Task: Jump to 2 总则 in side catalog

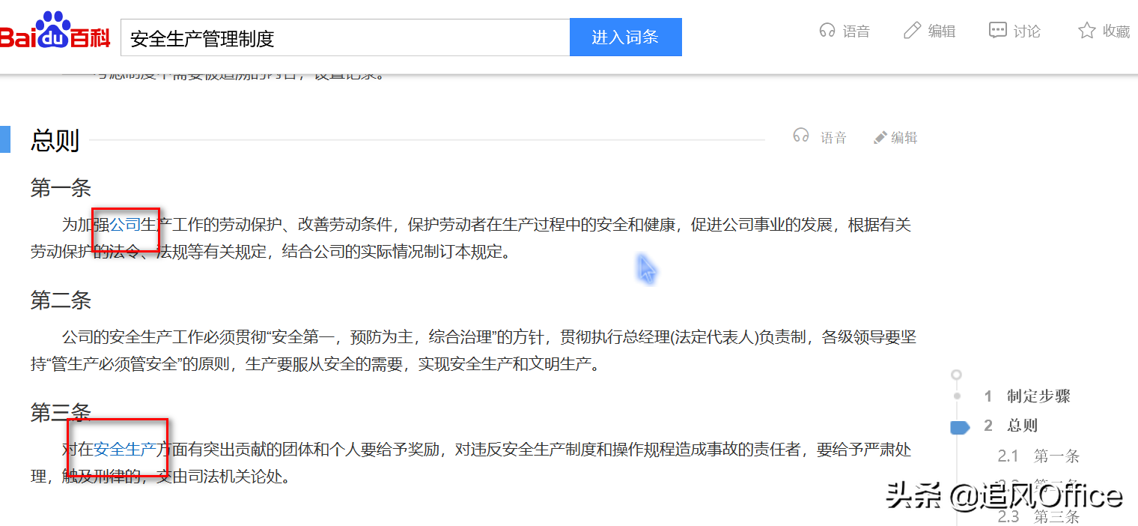Action: click(1011, 426)
